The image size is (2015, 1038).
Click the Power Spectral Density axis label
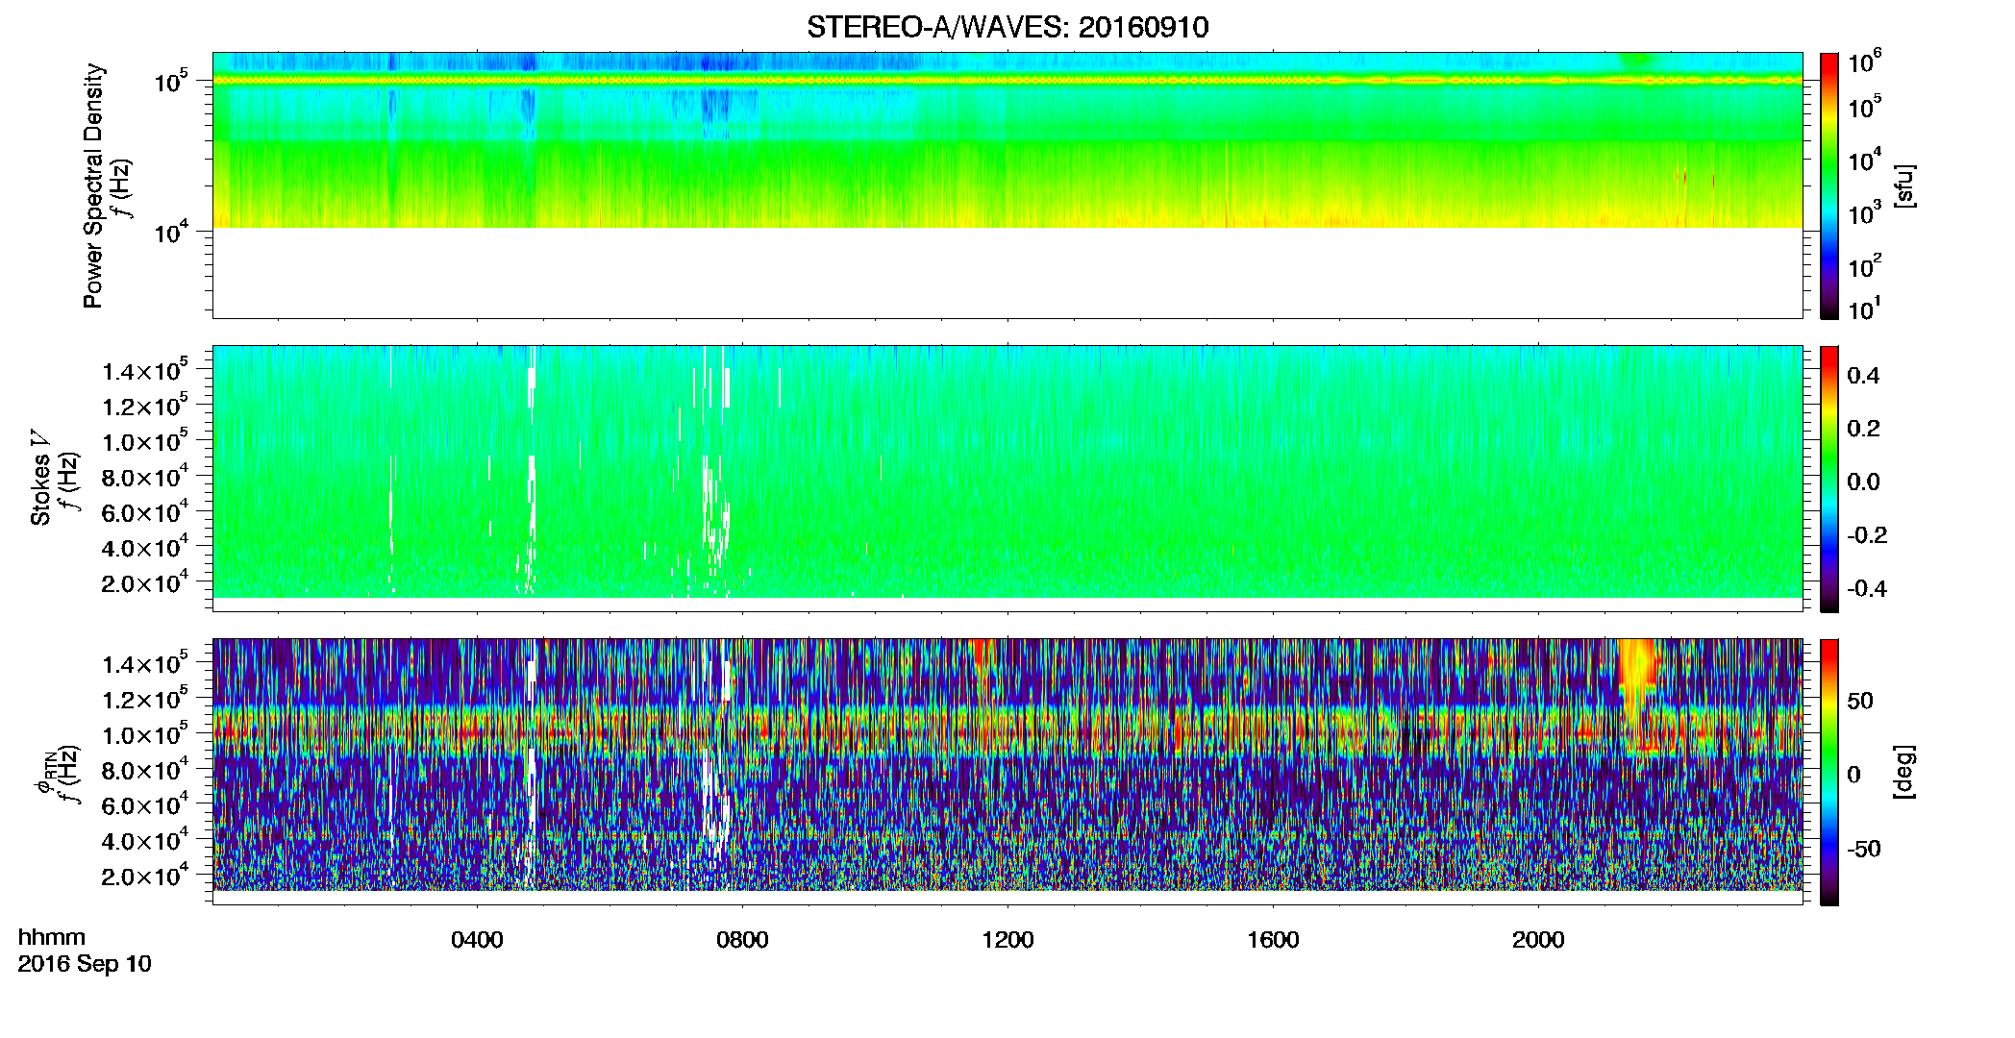pos(93,185)
